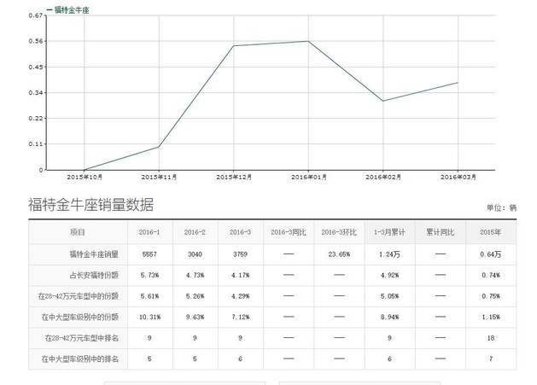
Task: Select the 在28-42万元车型中排名 row label
Action: (81, 338)
